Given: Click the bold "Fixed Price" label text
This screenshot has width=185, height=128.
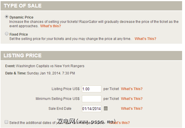Looking at the screenshot, I should [19, 34].
